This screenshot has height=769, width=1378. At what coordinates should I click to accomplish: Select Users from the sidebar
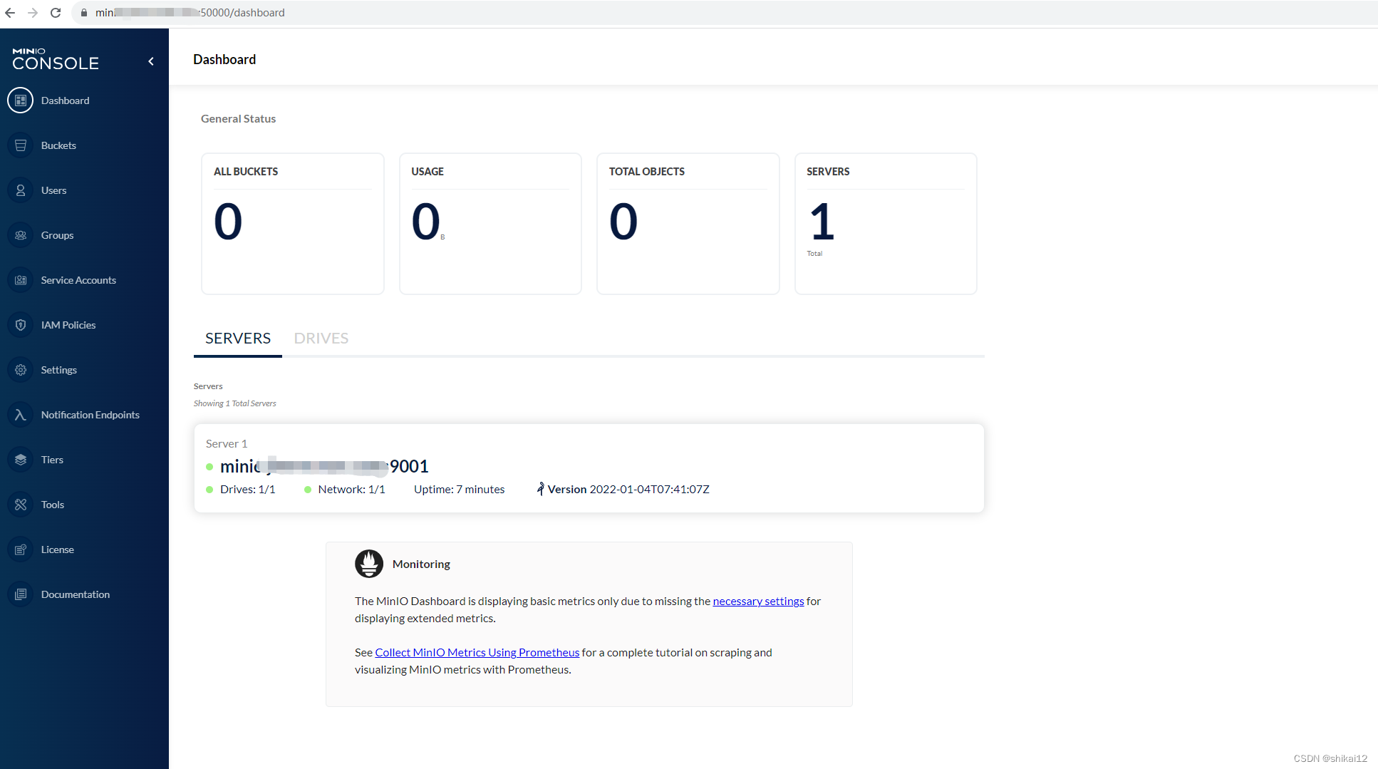point(54,190)
